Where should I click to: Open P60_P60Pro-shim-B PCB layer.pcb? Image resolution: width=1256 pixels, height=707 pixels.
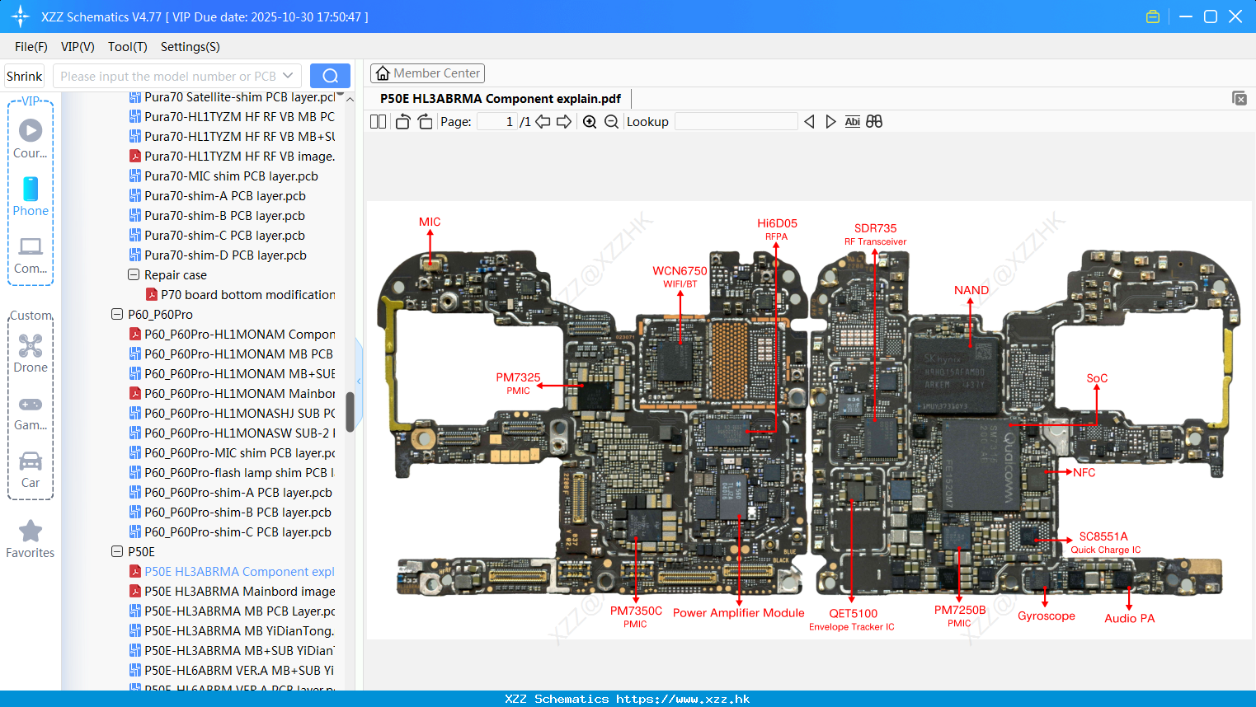230,512
